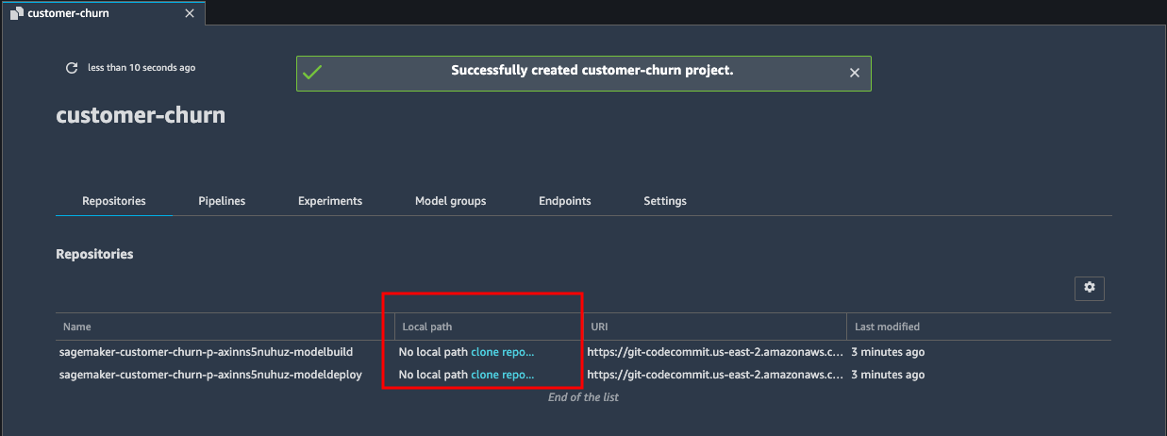This screenshot has width=1167, height=436.
Task: Open the Experiments tab
Action: (x=330, y=201)
